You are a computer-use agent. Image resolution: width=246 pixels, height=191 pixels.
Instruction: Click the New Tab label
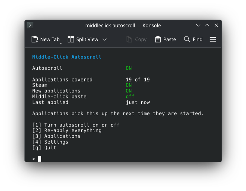click(50, 39)
